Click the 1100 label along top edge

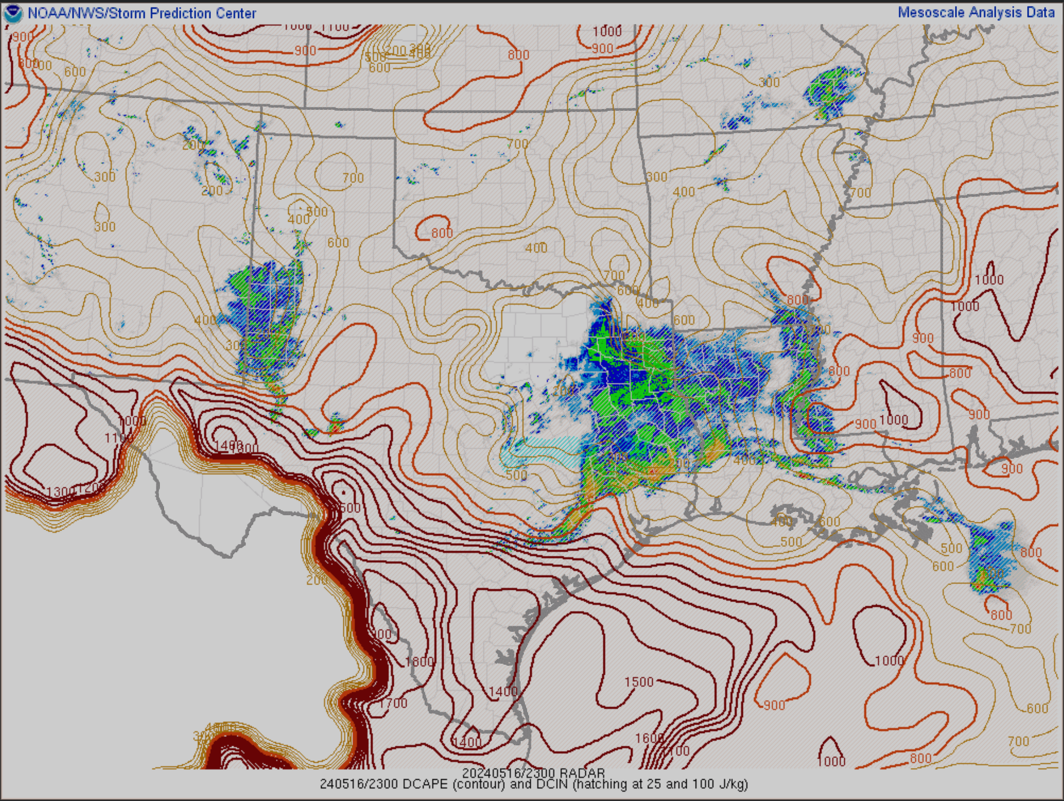[335, 27]
